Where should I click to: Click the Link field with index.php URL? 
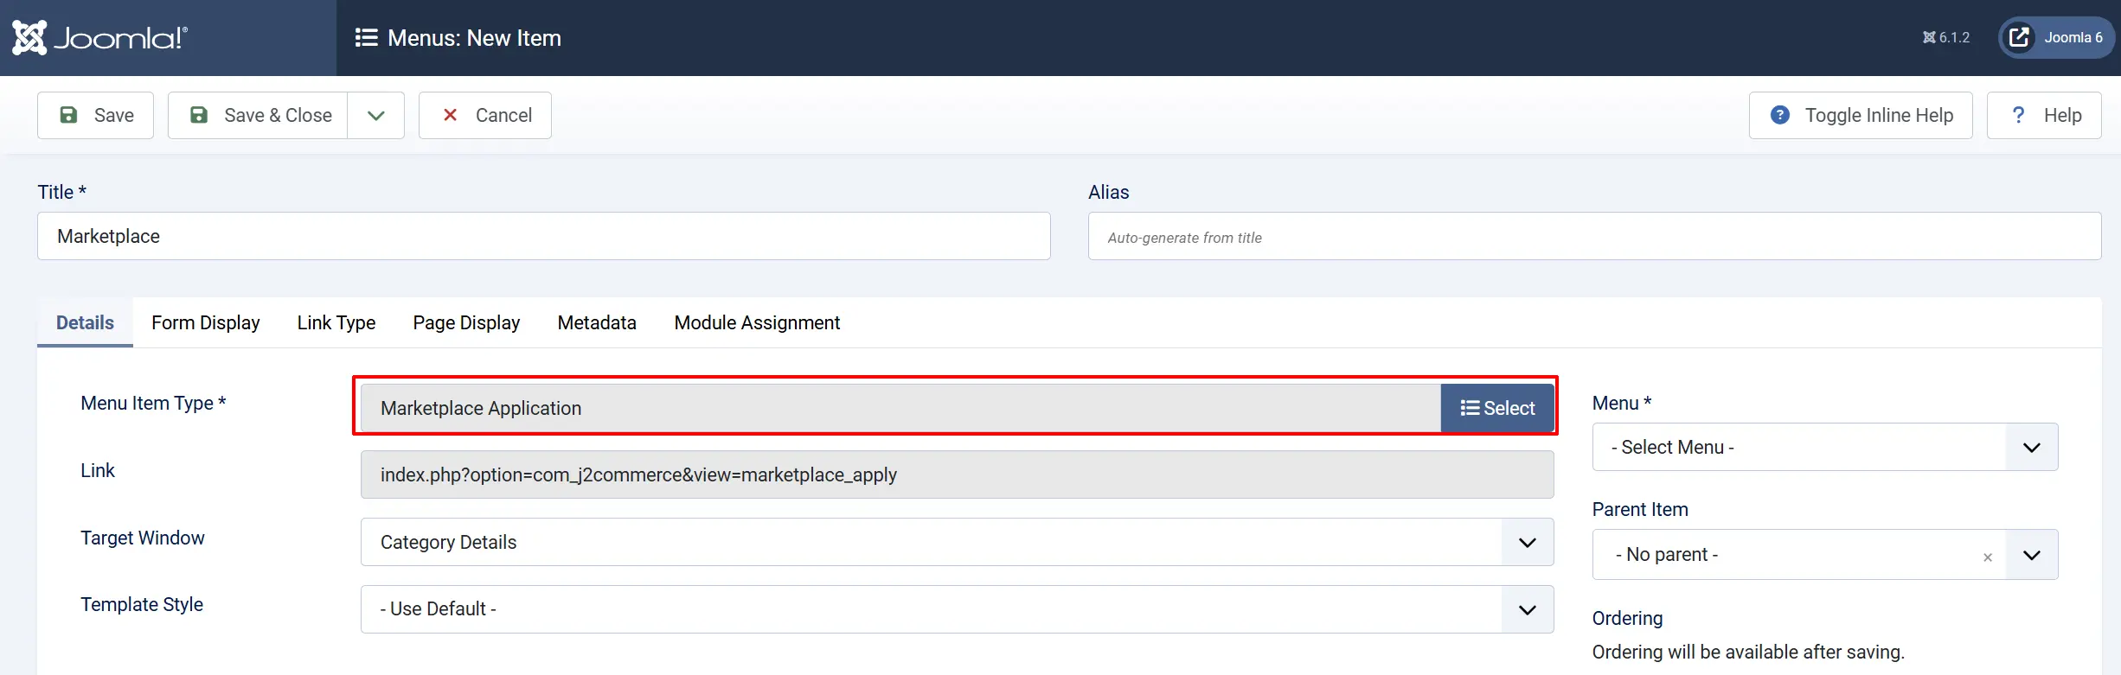[958, 474]
